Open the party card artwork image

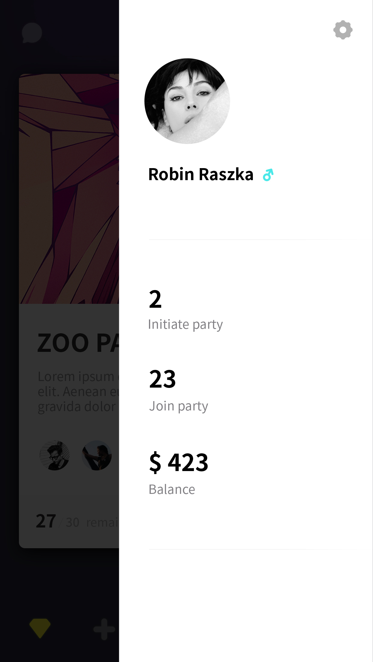point(69,189)
